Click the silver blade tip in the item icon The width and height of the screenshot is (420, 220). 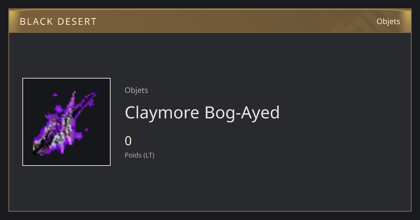click(37, 150)
